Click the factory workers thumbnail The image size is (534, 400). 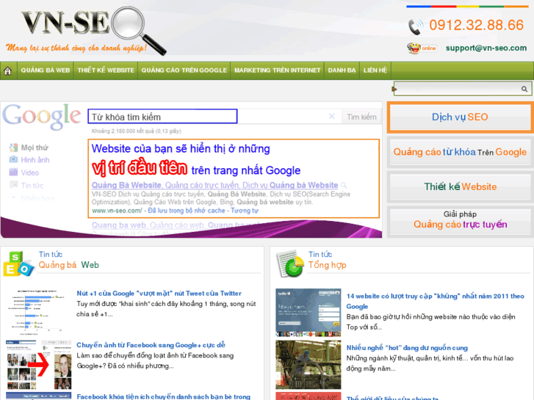(309, 365)
